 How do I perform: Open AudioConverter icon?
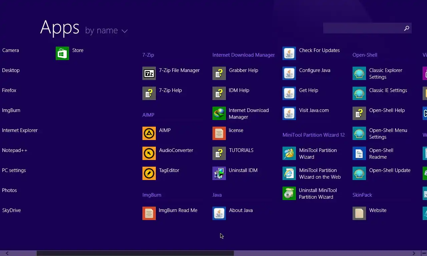pos(149,153)
